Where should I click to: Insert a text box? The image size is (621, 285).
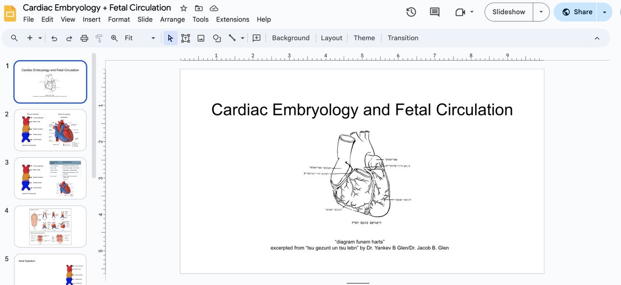[x=186, y=38]
